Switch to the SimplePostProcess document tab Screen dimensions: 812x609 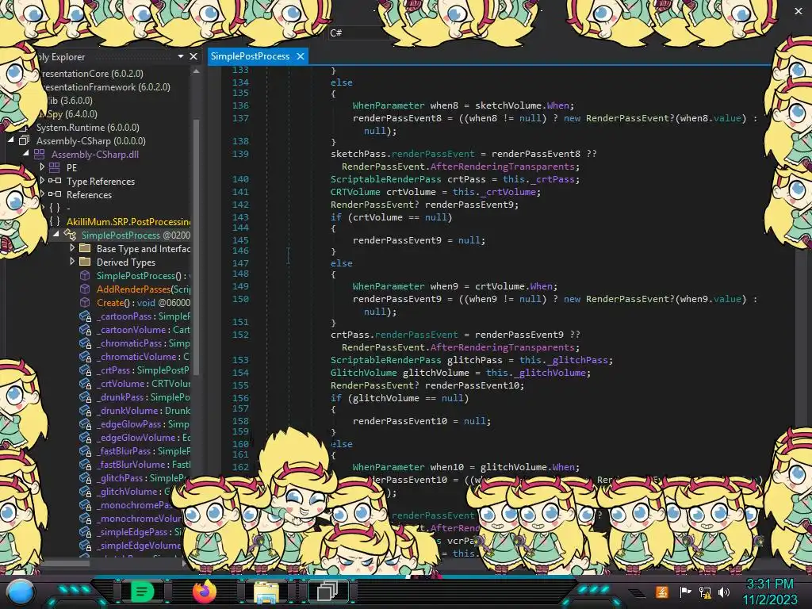[x=250, y=56]
